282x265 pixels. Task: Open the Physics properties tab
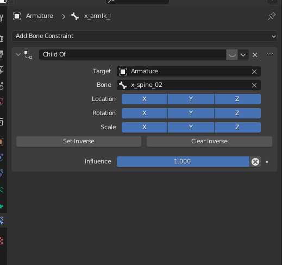pyautogui.click(x=2, y=157)
